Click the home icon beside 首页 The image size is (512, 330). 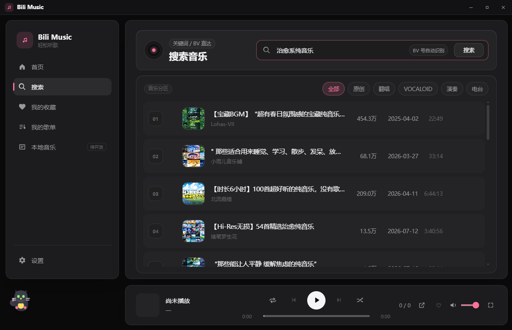tap(22, 67)
